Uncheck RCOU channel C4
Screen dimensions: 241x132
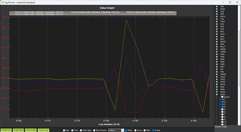[222, 107]
